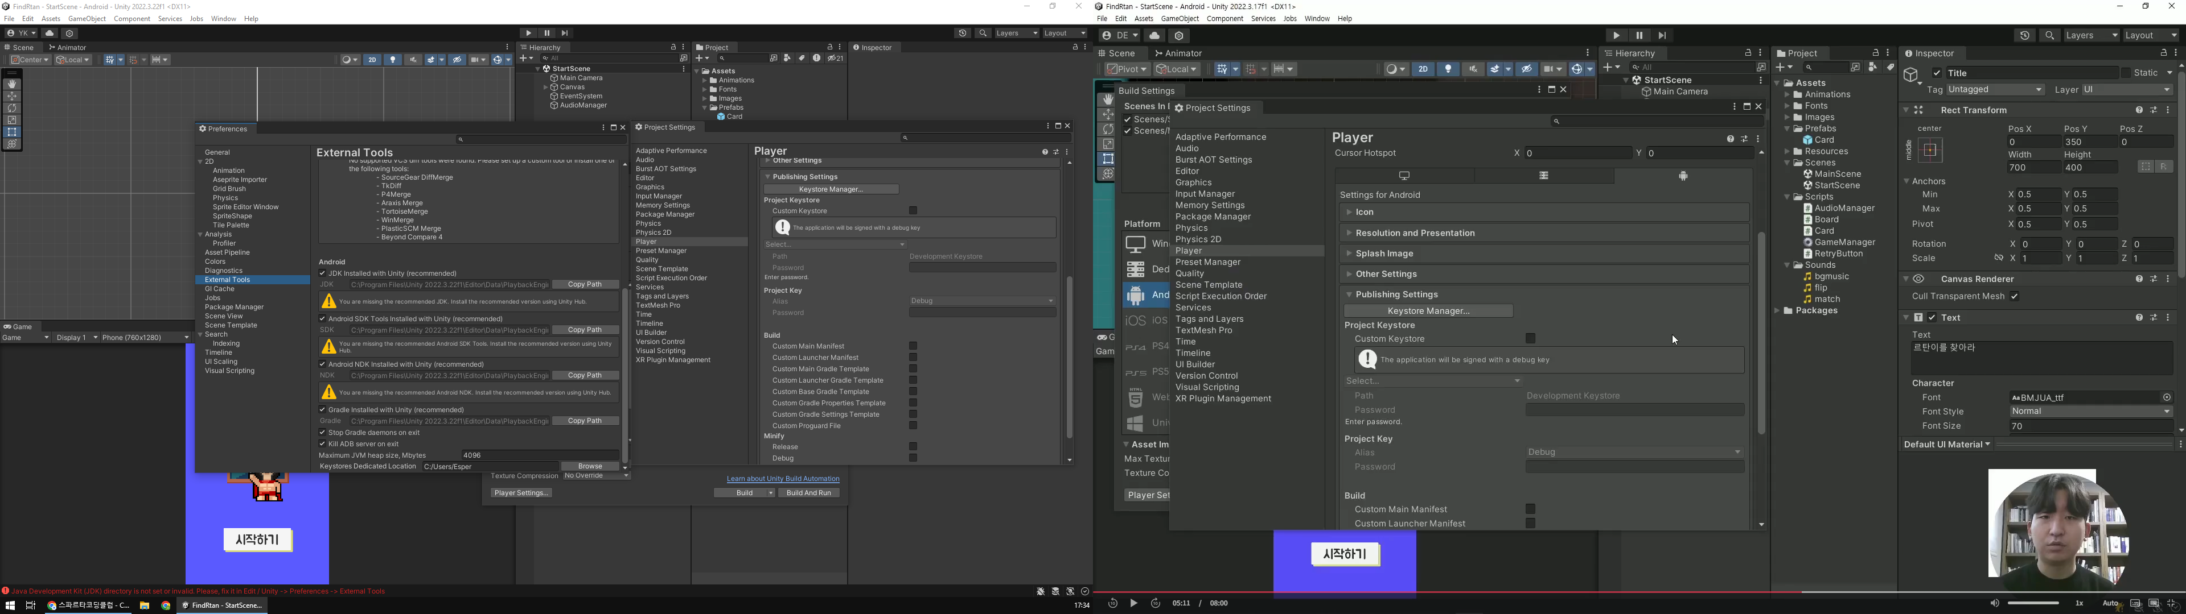Select dedicated server tab in right Player settings
This screenshot has height=614, width=2186.
(x=1544, y=176)
